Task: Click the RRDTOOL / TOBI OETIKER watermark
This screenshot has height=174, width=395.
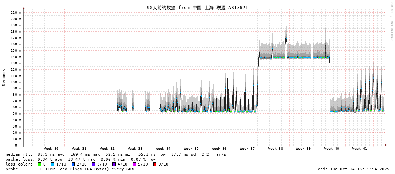Action: 391,21
